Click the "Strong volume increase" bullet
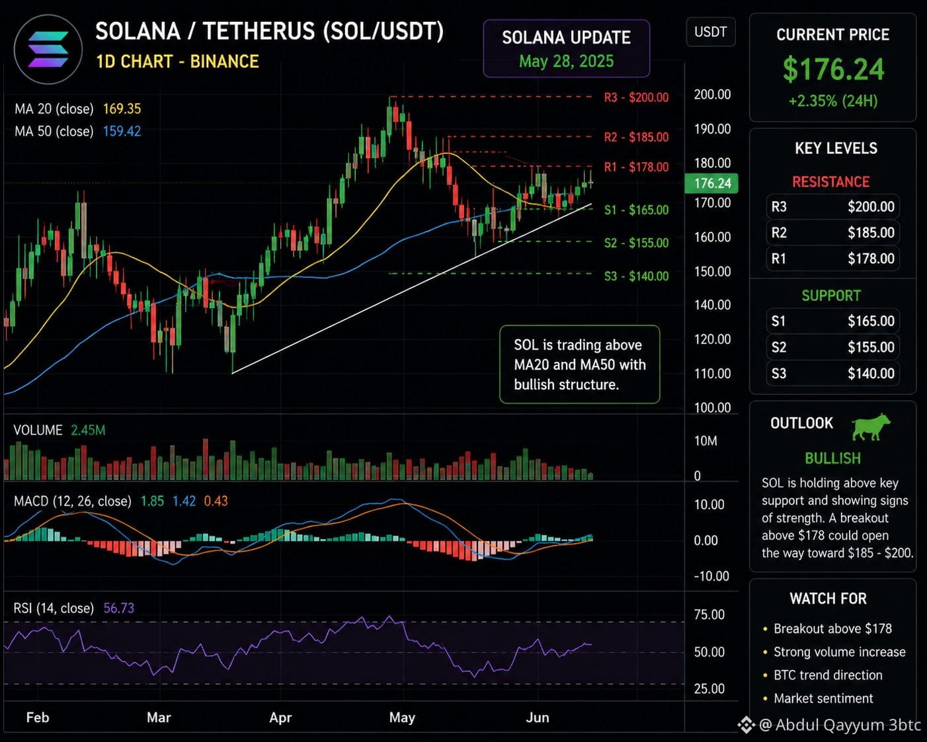Viewport: 927px width, 742px height. 840,652
